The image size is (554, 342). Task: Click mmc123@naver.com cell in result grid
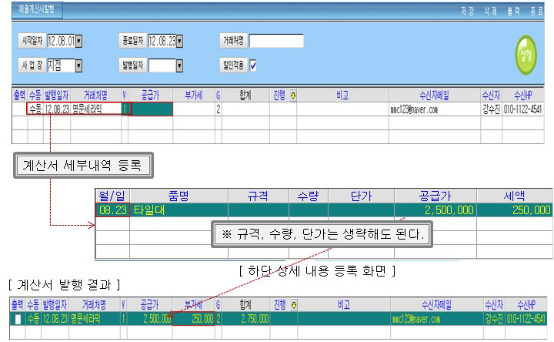click(x=437, y=319)
